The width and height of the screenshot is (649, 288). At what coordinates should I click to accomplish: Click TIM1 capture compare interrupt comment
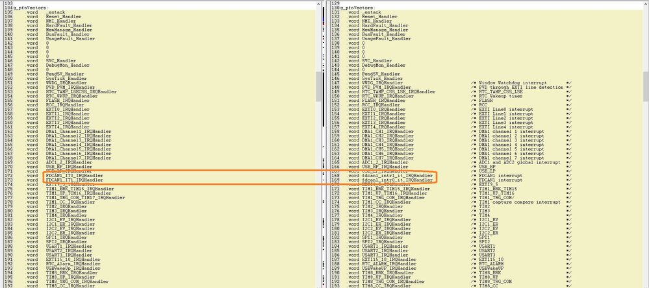tap(520, 202)
